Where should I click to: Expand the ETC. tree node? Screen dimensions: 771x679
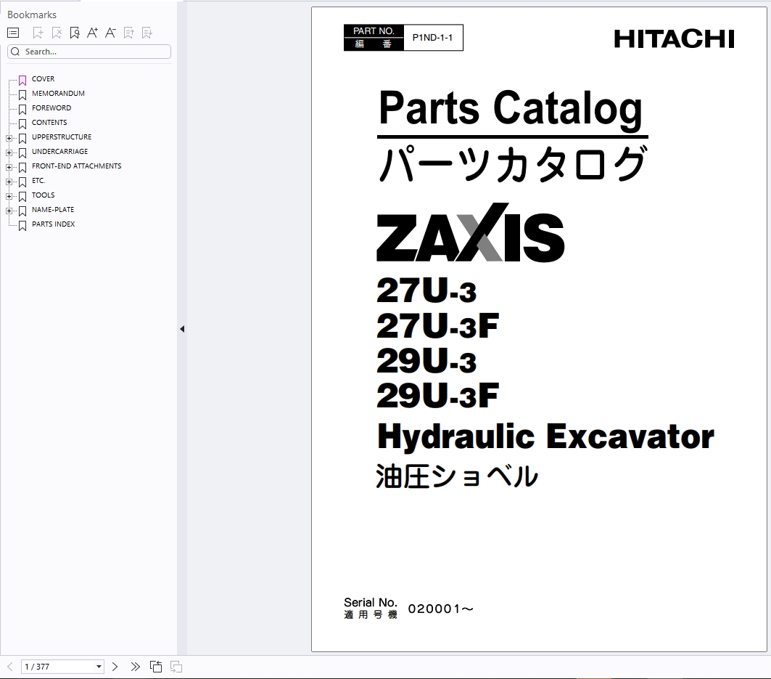click(9, 182)
